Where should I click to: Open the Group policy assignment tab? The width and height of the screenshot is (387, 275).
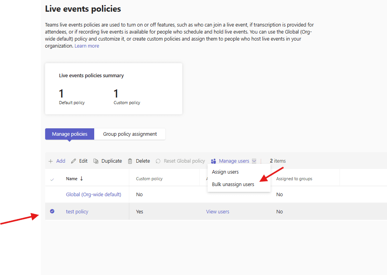[x=130, y=134]
